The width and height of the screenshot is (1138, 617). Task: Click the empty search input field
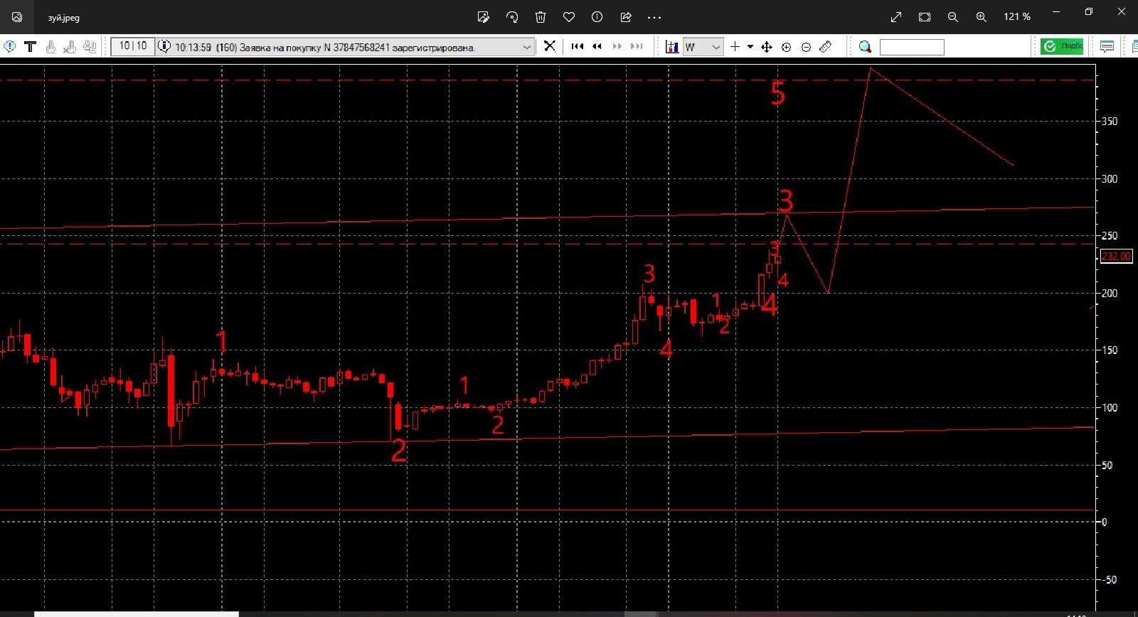pos(912,47)
